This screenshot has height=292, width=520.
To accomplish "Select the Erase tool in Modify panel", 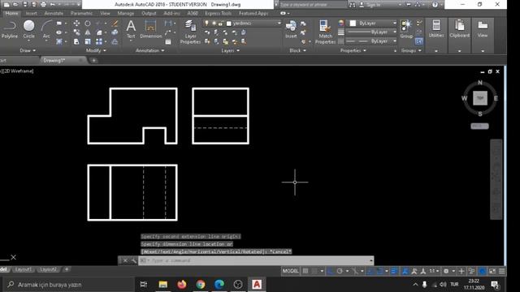I will click(115, 24).
